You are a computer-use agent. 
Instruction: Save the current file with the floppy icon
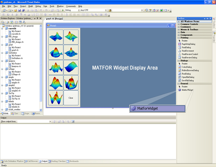click(19, 10)
